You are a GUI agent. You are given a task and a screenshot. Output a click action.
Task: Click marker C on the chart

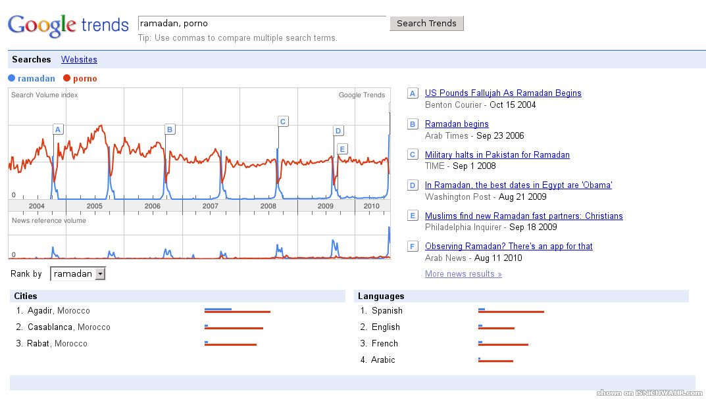283,121
